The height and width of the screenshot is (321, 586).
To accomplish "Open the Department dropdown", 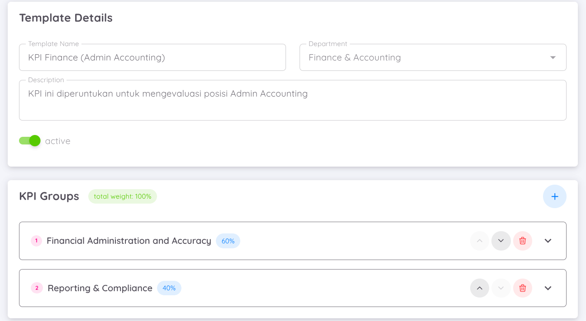I will [433, 57].
